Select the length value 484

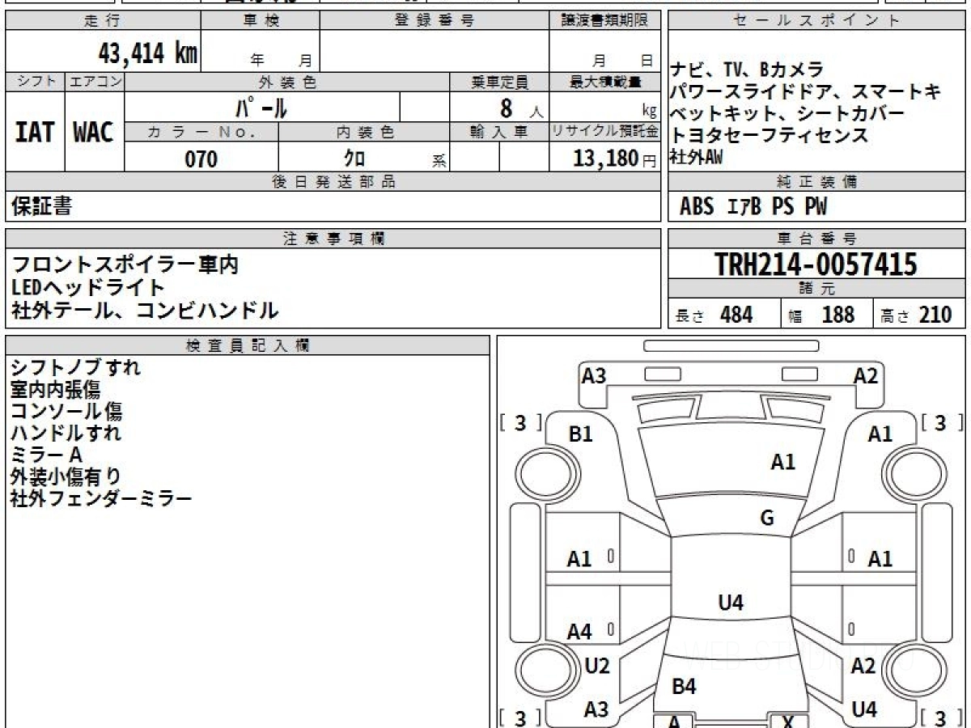(x=736, y=315)
